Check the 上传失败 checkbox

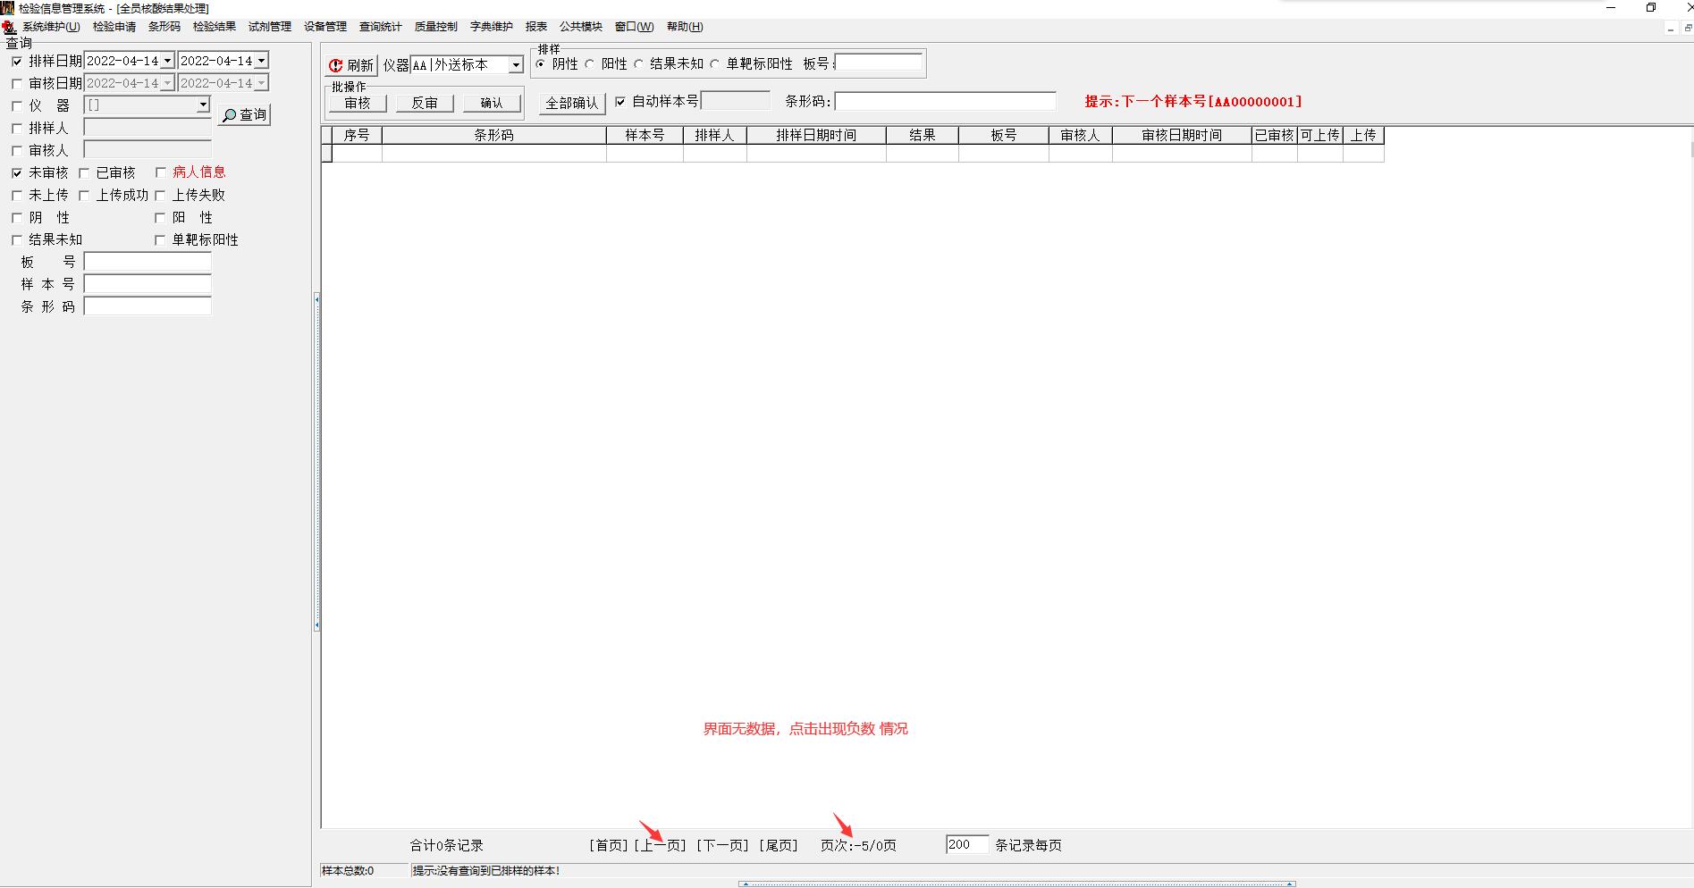pos(161,196)
